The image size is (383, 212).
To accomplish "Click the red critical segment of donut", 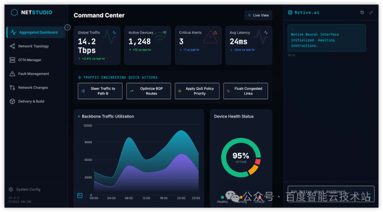I will [258, 162].
